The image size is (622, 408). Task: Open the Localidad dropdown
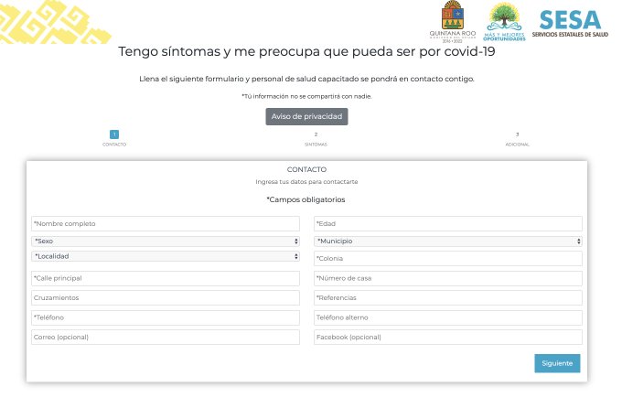(166, 256)
